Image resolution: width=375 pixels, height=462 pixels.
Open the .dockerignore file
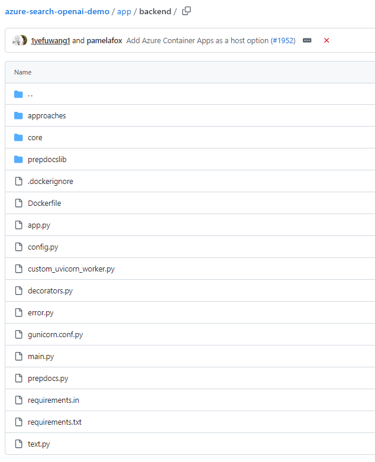click(50, 181)
